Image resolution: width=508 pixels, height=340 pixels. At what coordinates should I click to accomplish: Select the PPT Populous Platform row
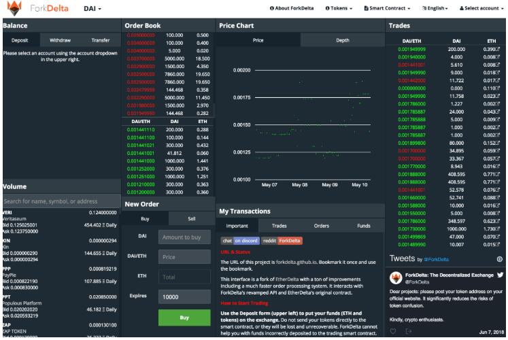pyautogui.click(x=61, y=306)
